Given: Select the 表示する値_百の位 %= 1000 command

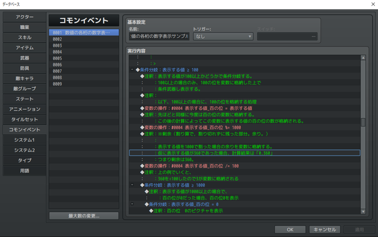Looking at the screenshot, I should coord(244,127).
